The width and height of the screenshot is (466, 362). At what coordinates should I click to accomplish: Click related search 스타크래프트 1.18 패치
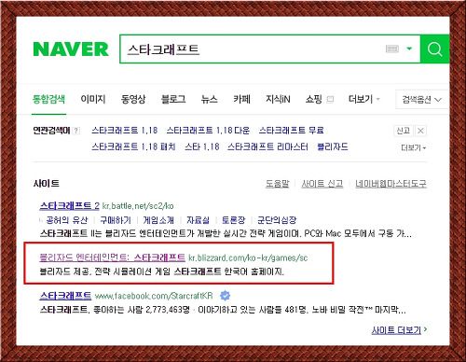coord(133,146)
